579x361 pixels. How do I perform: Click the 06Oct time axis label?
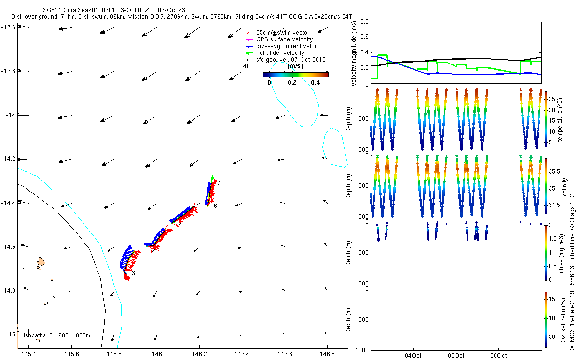click(498, 356)
